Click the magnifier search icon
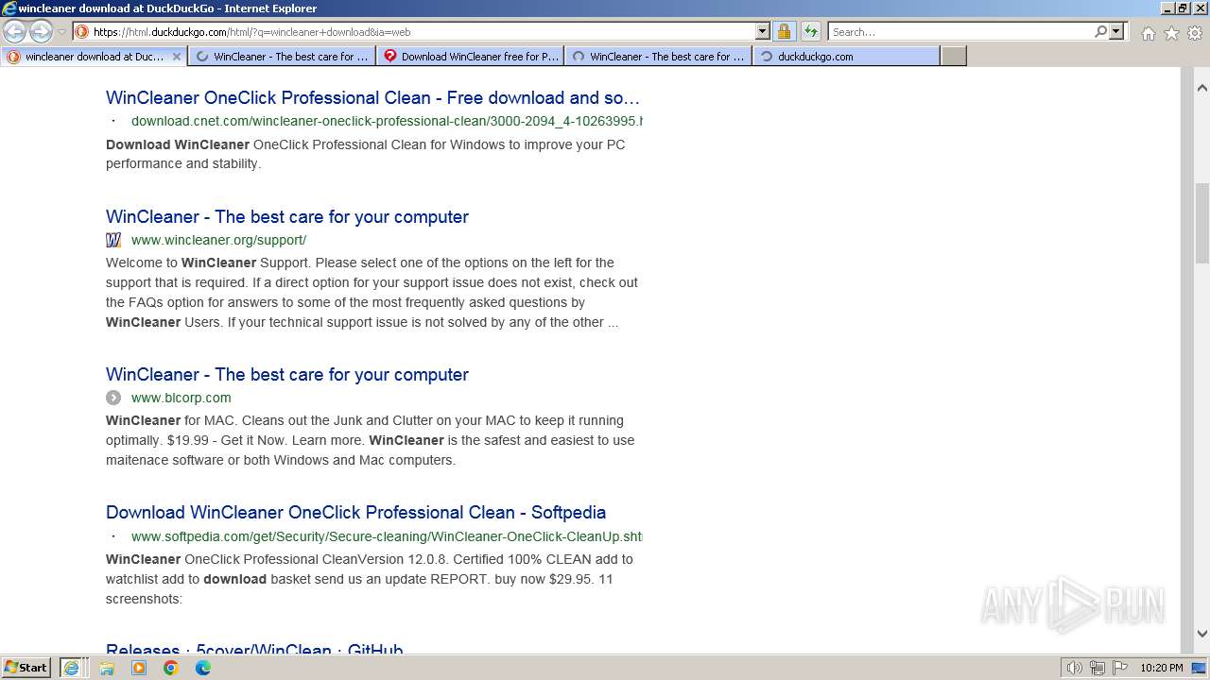The image size is (1210, 680). point(1100,31)
